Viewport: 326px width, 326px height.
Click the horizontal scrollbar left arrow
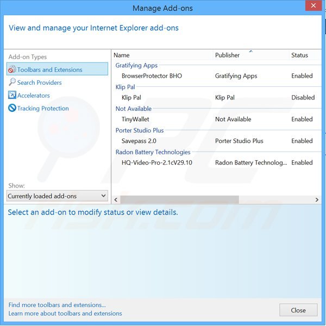[x=116, y=200]
